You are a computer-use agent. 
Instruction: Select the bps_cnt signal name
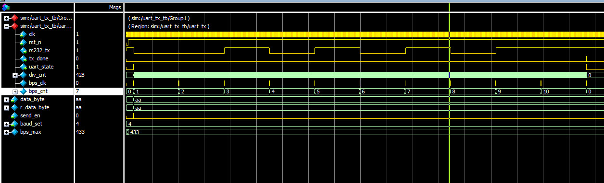click(38, 91)
